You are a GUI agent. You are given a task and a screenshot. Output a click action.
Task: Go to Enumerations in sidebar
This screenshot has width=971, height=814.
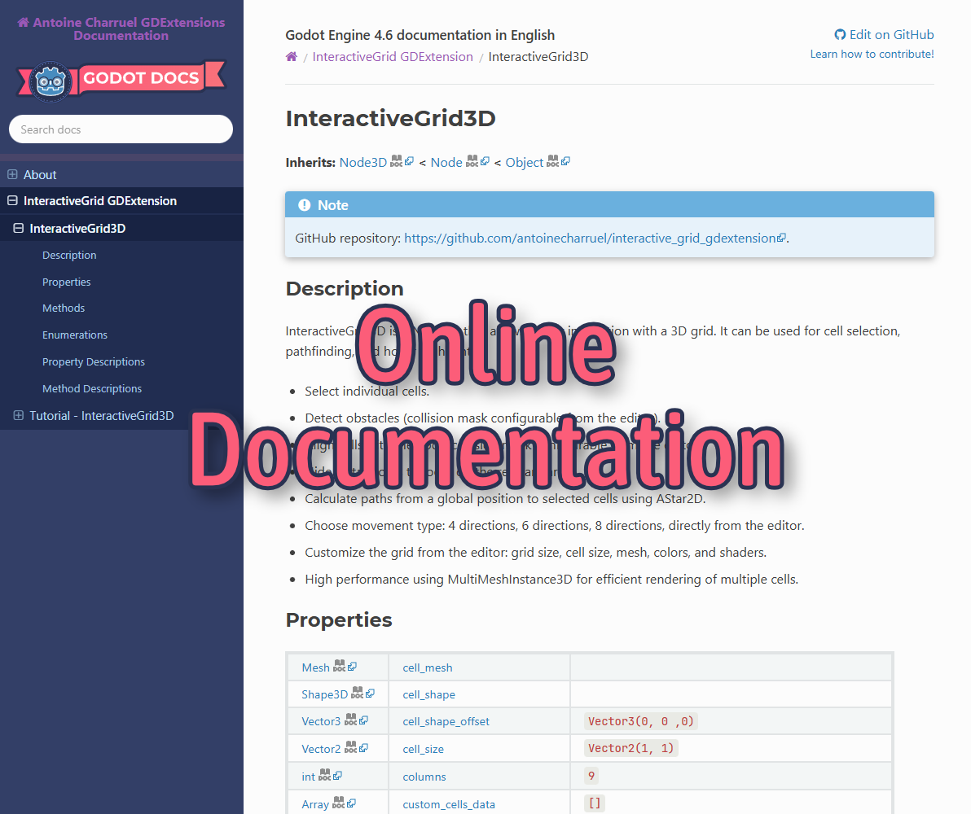pos(75,335)
